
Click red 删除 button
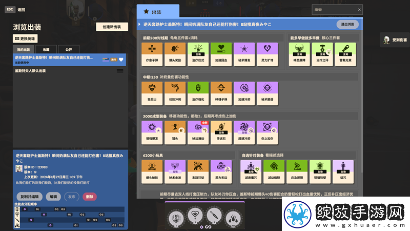pos(90,197)
